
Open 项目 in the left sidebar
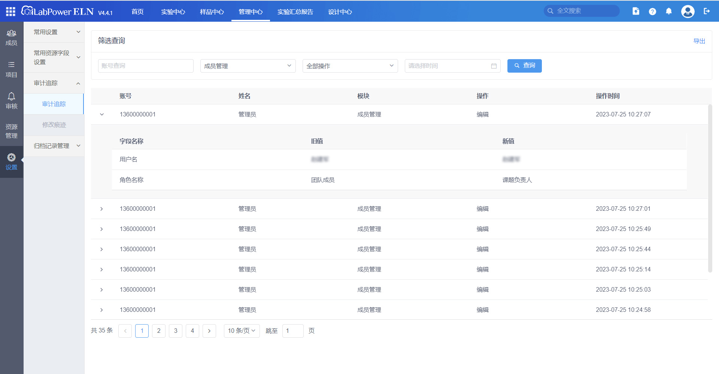click(x=11, y=70)
